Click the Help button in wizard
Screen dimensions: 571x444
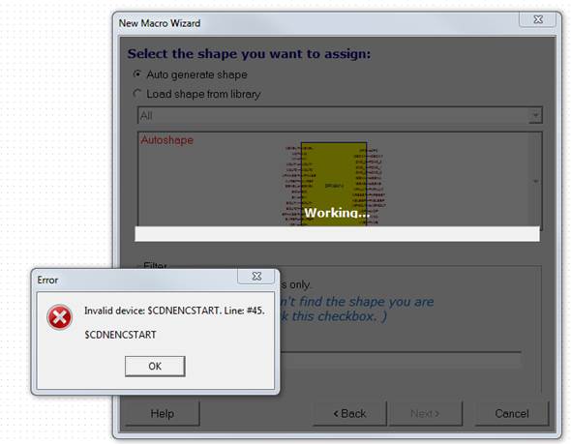click(x=163, y=413)
